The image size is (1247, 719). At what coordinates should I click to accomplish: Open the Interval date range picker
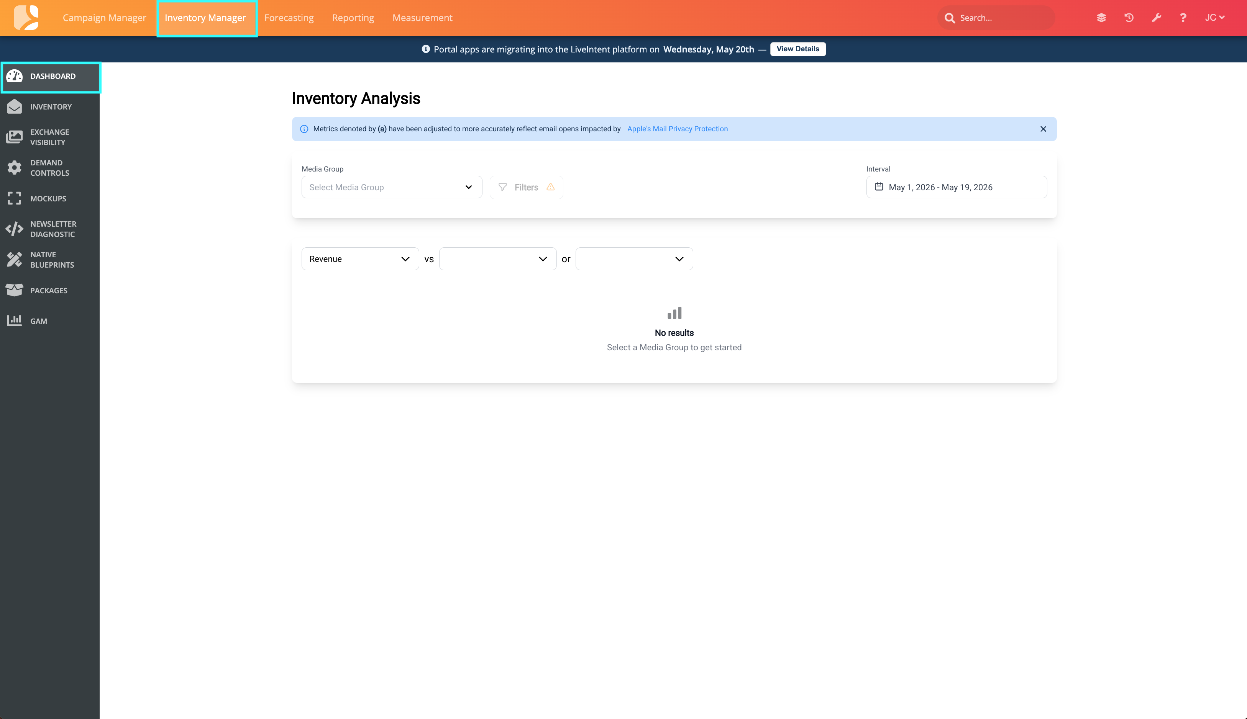pos(957,187)
